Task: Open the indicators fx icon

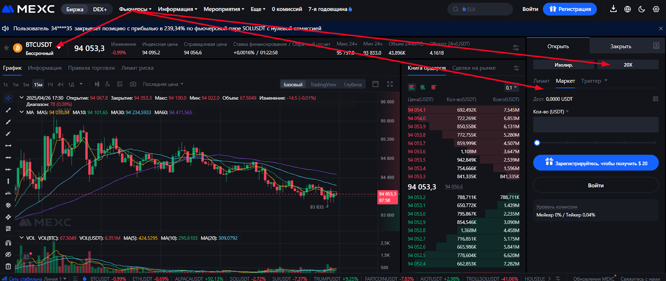Action: point(107,84)
